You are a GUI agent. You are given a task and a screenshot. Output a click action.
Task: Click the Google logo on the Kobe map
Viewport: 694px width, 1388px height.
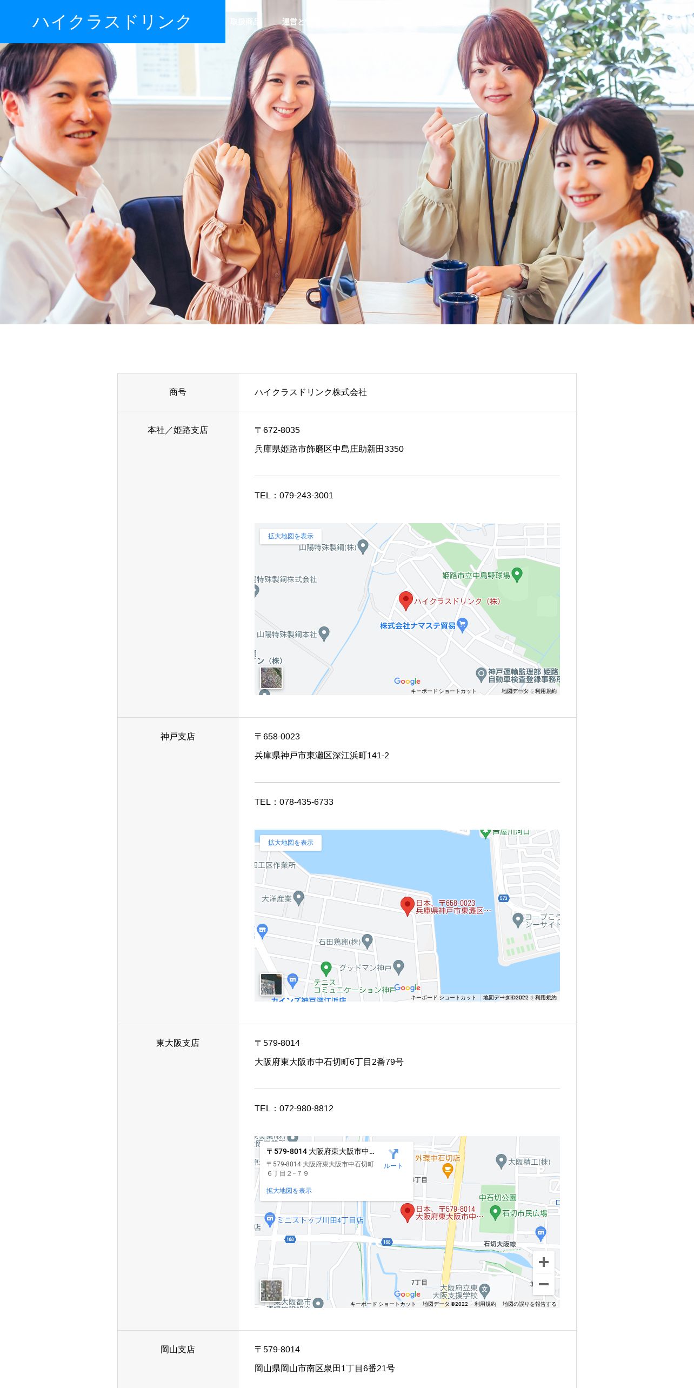click(x=407, y=987)
